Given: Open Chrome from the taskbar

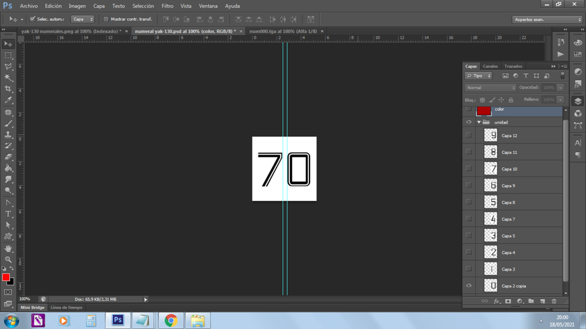Looking at the screenshot, I should tap(171, 320).
